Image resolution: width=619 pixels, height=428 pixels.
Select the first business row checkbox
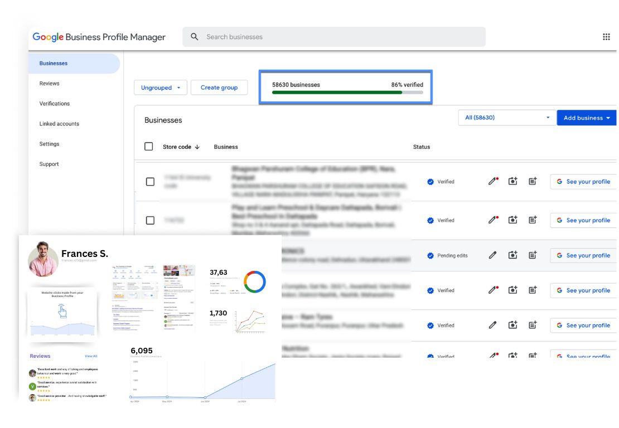(x=150, y=182)
